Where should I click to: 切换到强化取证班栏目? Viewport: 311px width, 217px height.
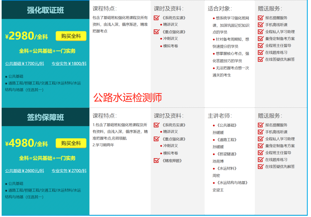[45, 10]
